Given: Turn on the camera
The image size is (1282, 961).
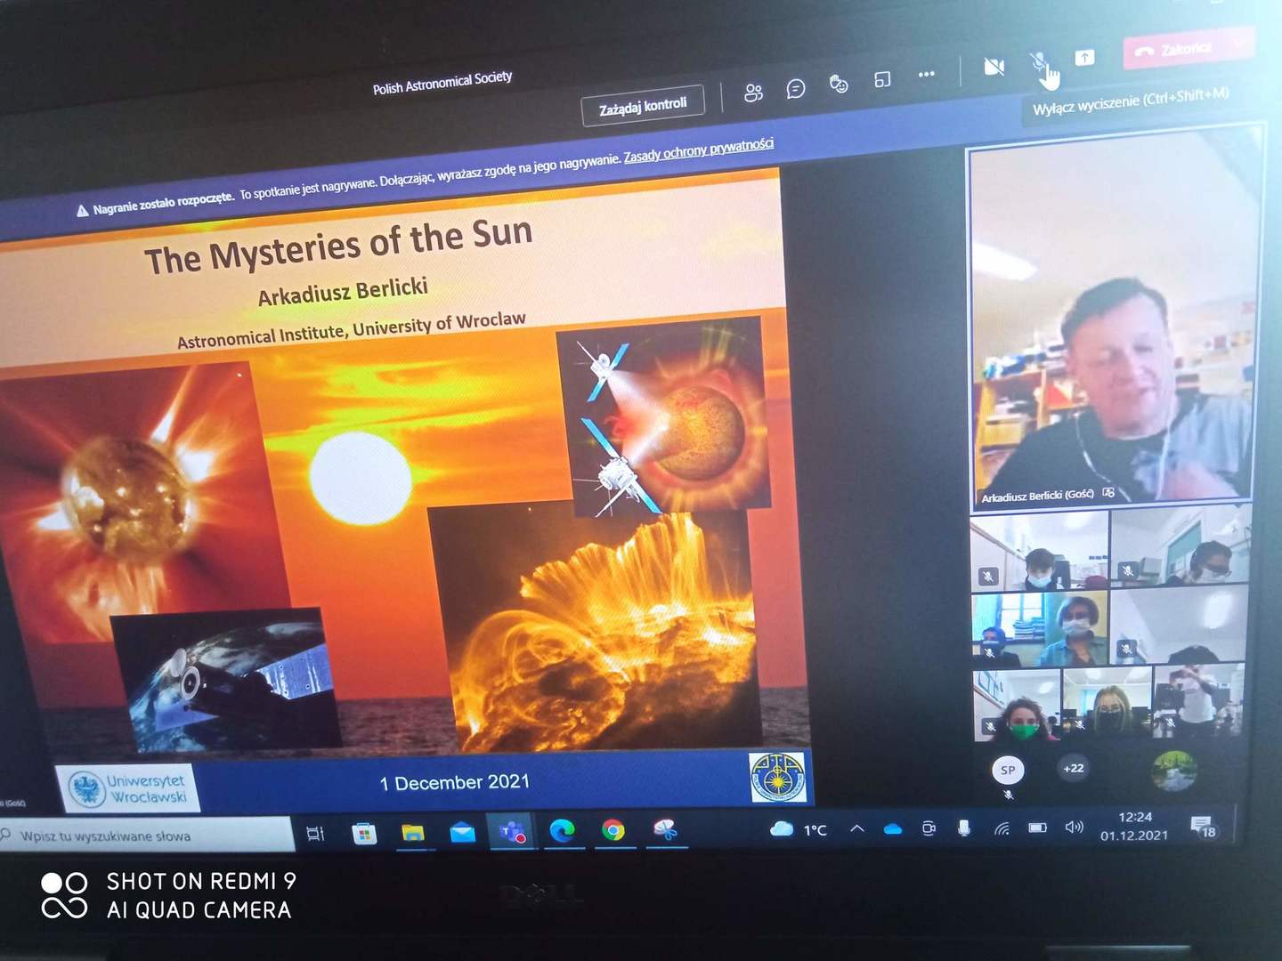Looking at the screenshot, I should (x=994, y=67).
